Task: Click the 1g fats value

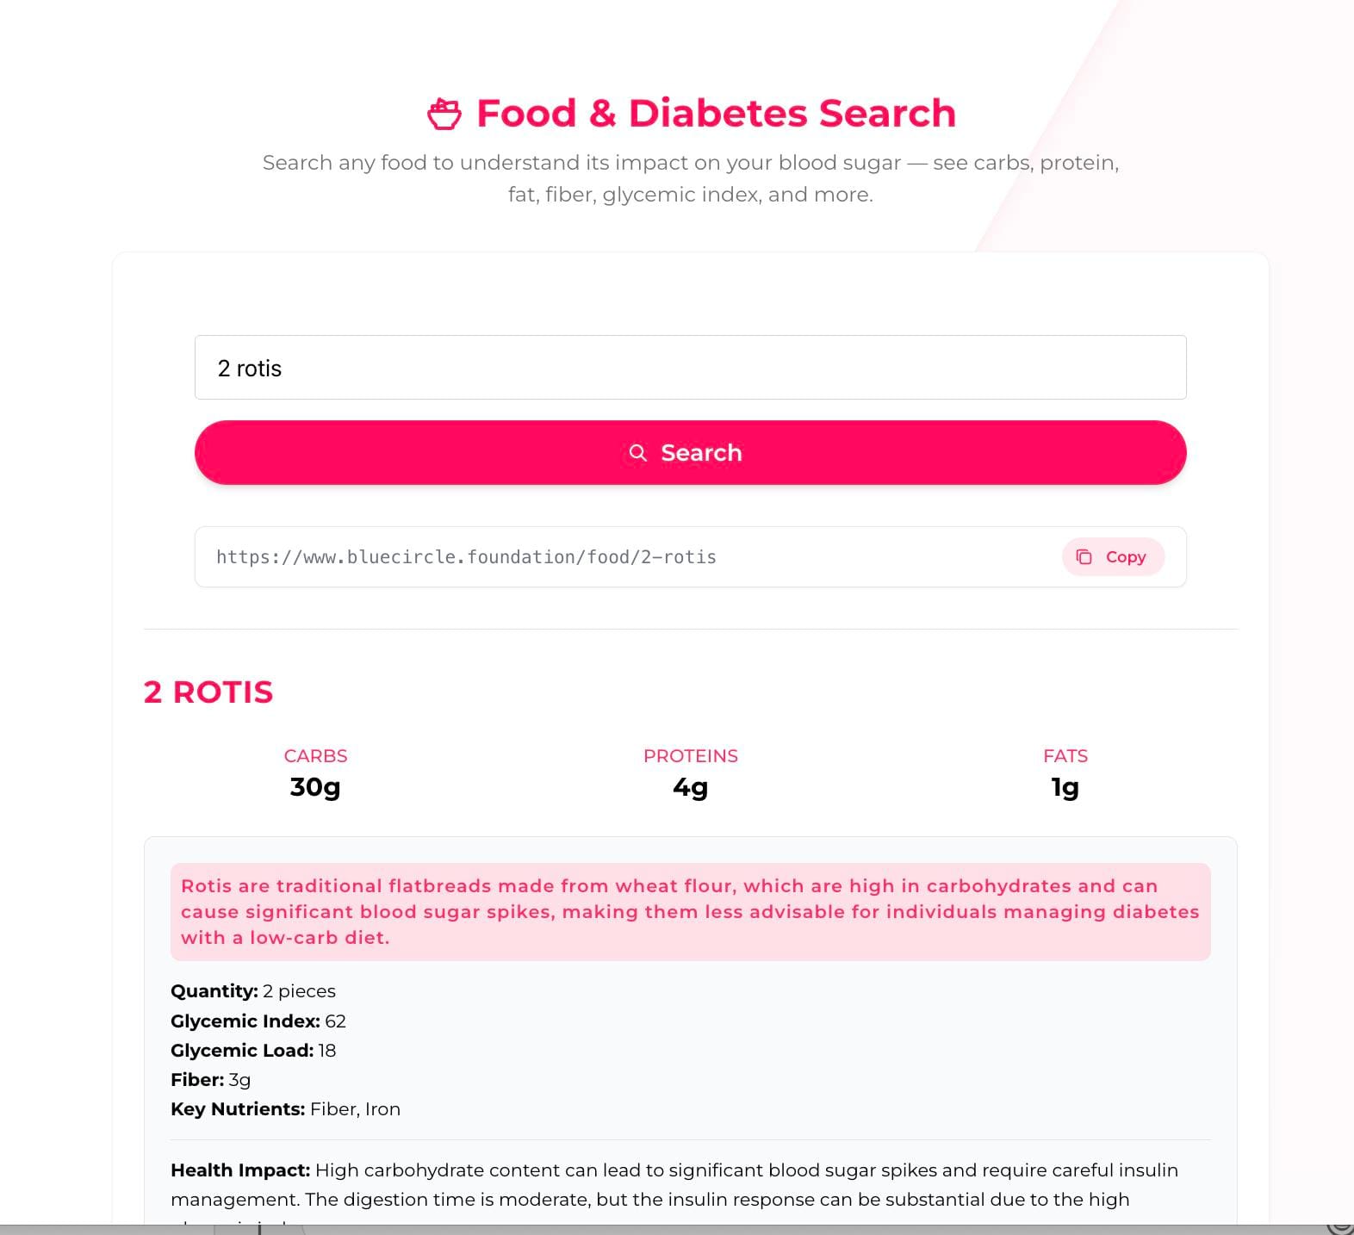Action: (x=1065, y=787)
